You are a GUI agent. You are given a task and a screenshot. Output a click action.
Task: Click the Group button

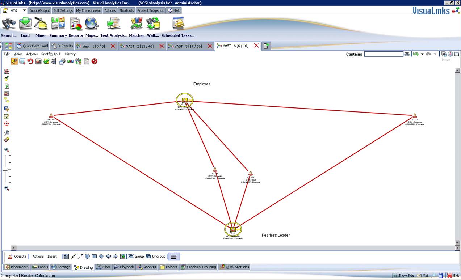(136, 256)
